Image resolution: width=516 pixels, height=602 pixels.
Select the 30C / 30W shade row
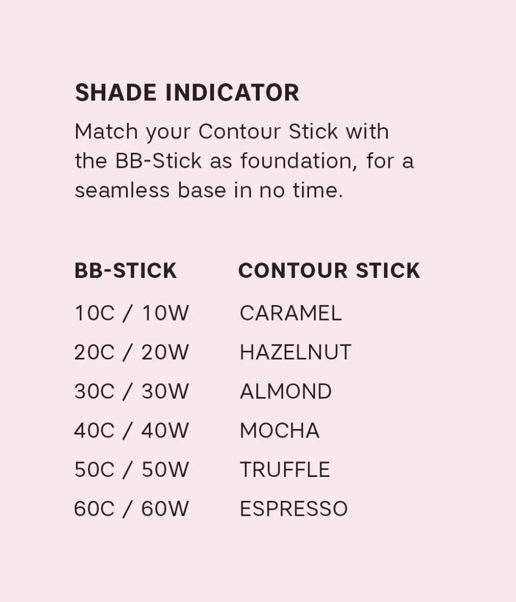tap(131, 392)
